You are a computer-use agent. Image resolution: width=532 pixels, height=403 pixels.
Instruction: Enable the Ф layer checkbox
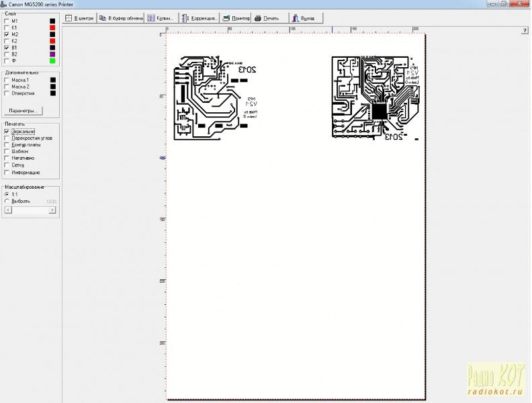coord(7,60)
